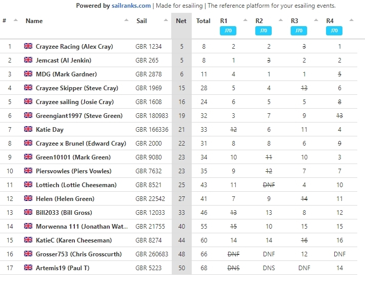Sort by rank using the # column arrow
365x283 pixels.
15,20
